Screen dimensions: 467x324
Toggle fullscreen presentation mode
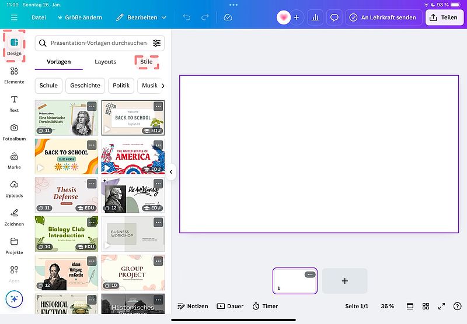442,306
